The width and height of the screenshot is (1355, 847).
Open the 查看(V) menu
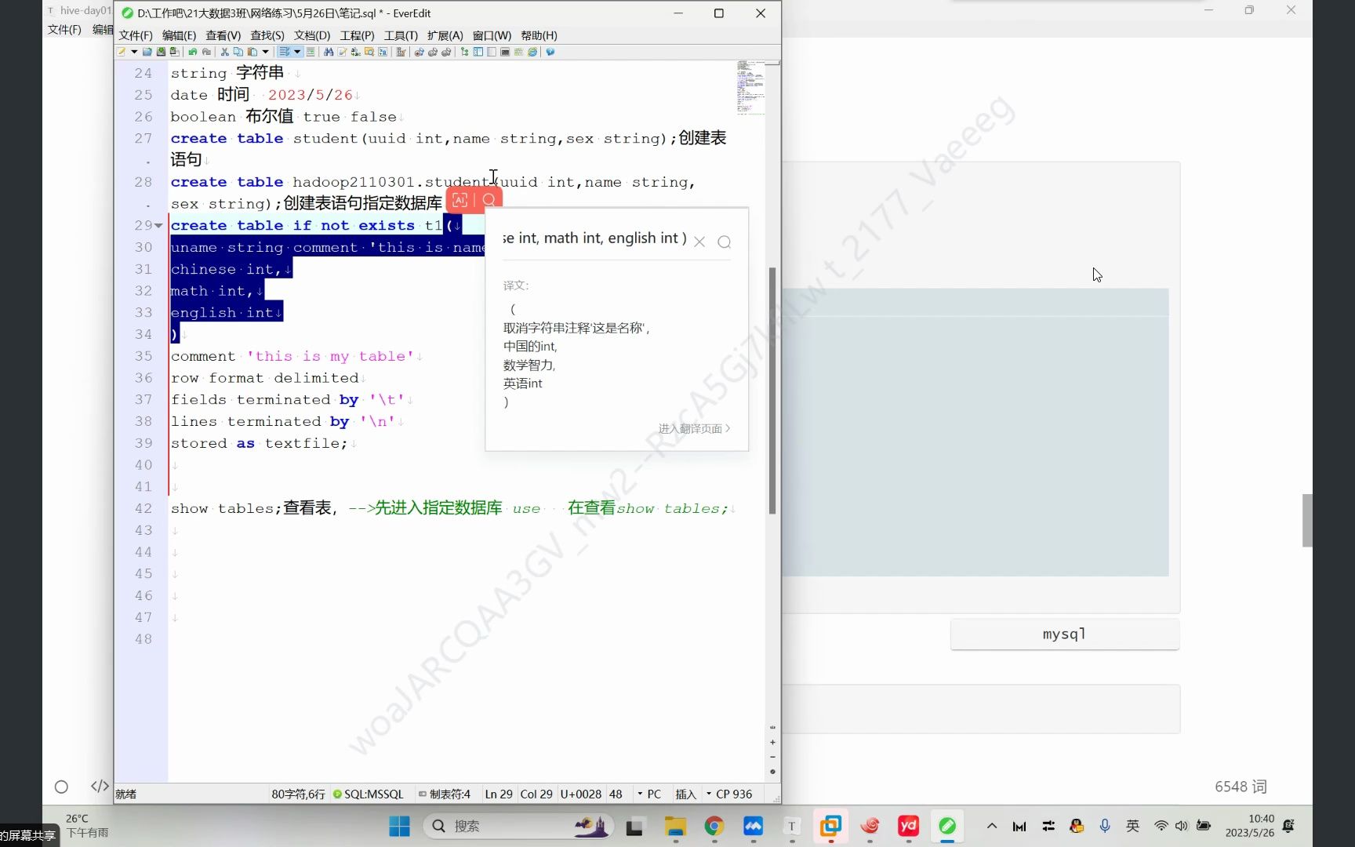coord(223,35)
